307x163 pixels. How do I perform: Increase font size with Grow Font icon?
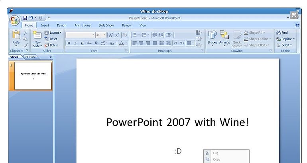click(110, 35)
